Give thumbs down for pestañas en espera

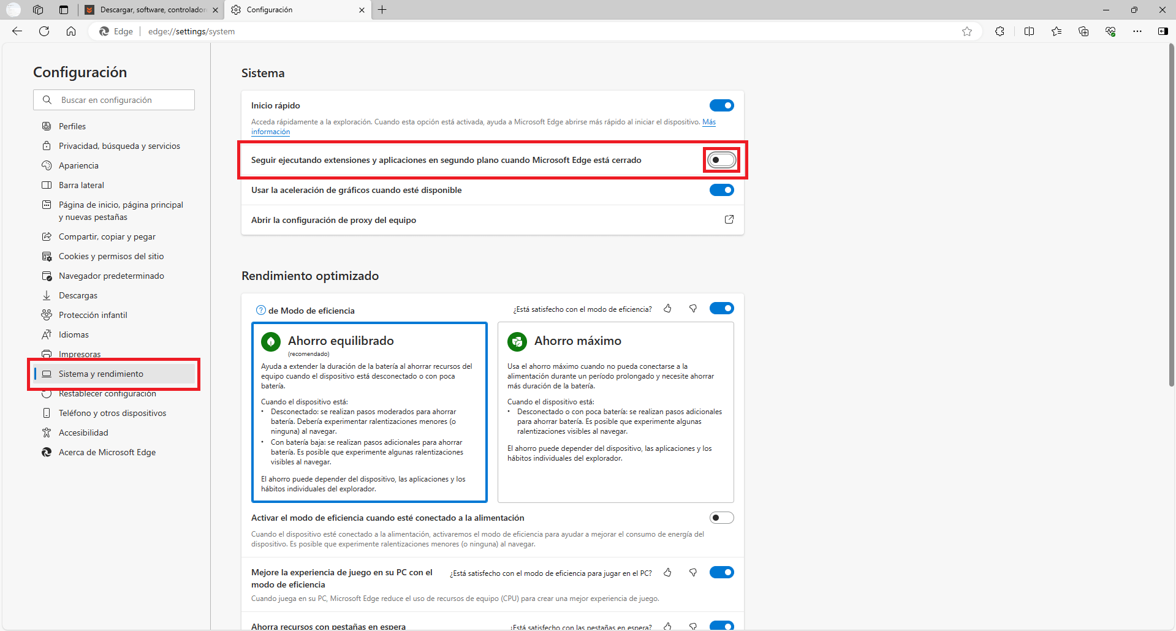pyautogui.click(x=693, y=626)
